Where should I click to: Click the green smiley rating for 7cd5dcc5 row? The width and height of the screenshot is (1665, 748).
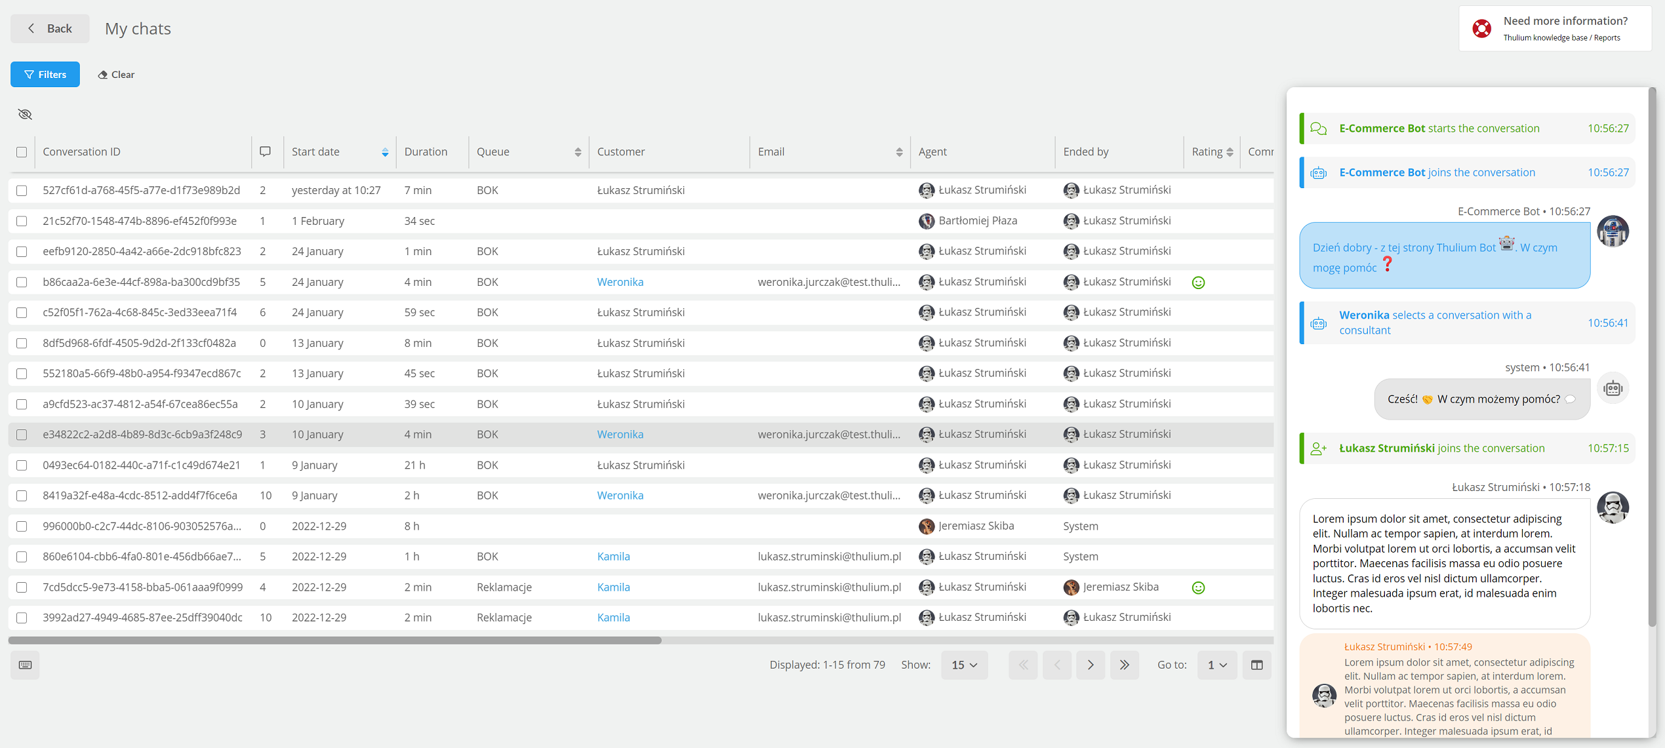(1198, 587)
